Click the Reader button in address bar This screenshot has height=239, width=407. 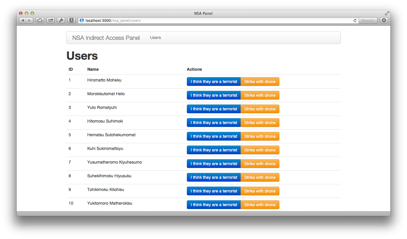pyautogui.click(x=368, y=20)
